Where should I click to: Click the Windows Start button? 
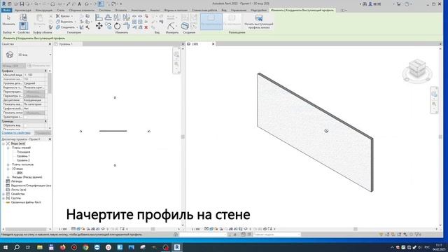(x=5, y=247)
